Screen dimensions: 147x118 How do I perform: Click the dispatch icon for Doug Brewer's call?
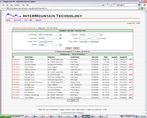pos(130,87)
